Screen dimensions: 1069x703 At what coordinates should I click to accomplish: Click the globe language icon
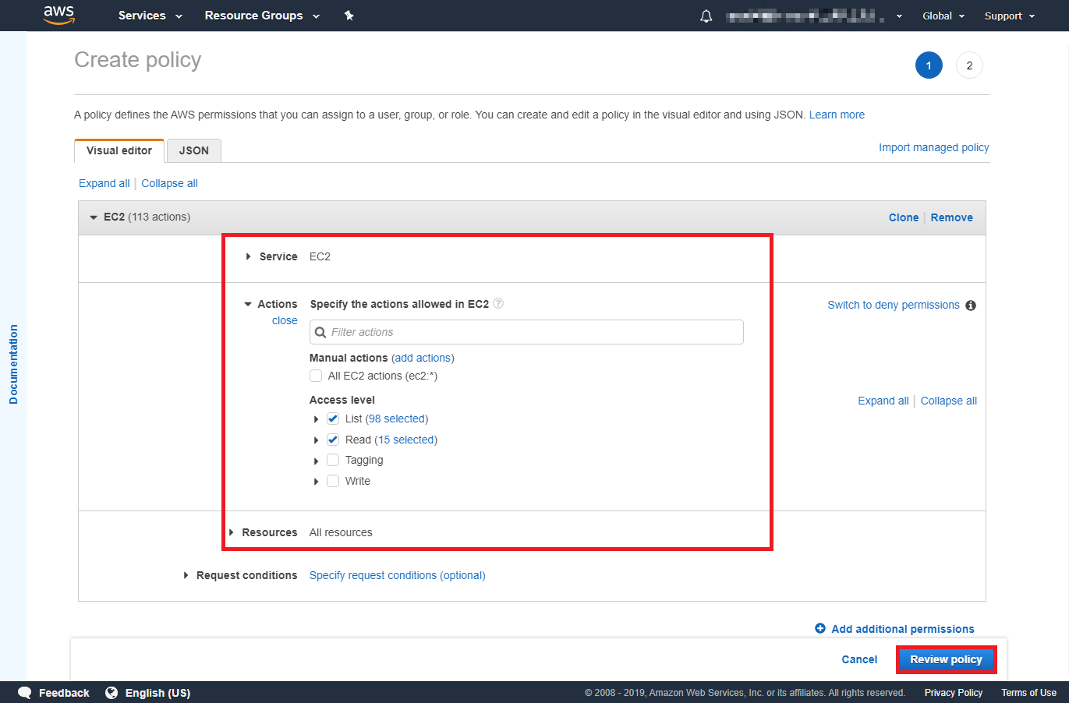[112, 692]
